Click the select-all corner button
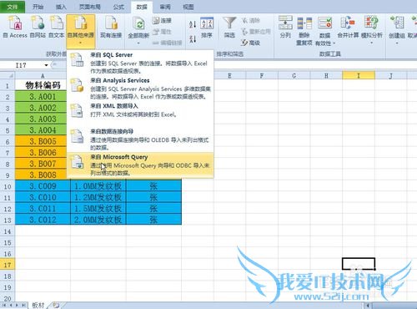 pos(8,75)
